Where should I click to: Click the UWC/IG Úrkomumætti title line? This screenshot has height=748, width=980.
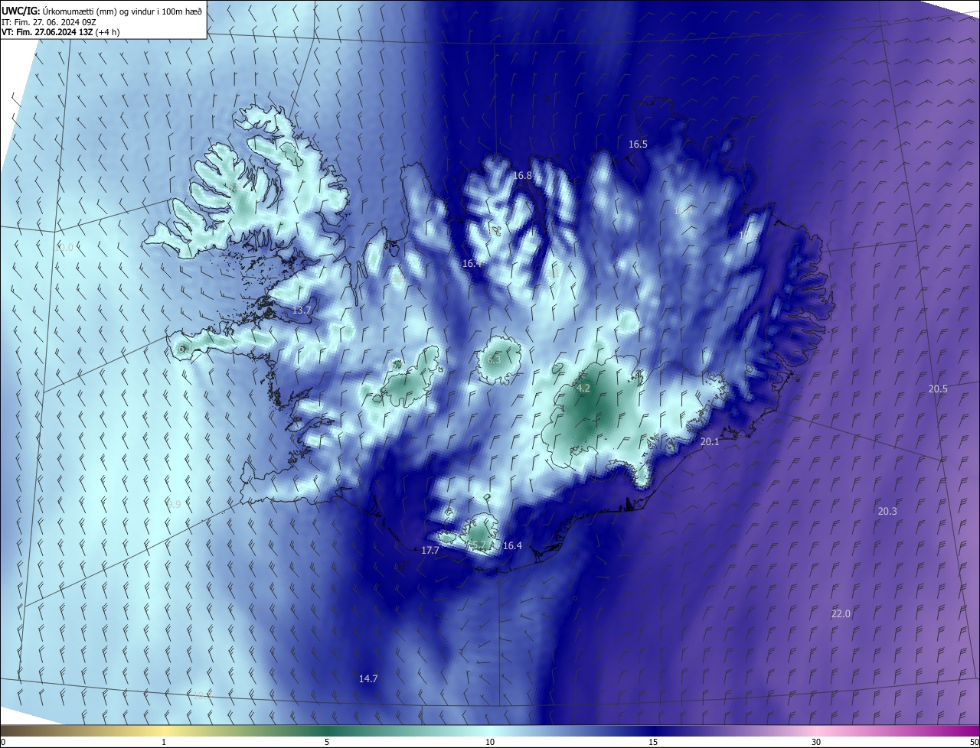(x=103, y=10)
